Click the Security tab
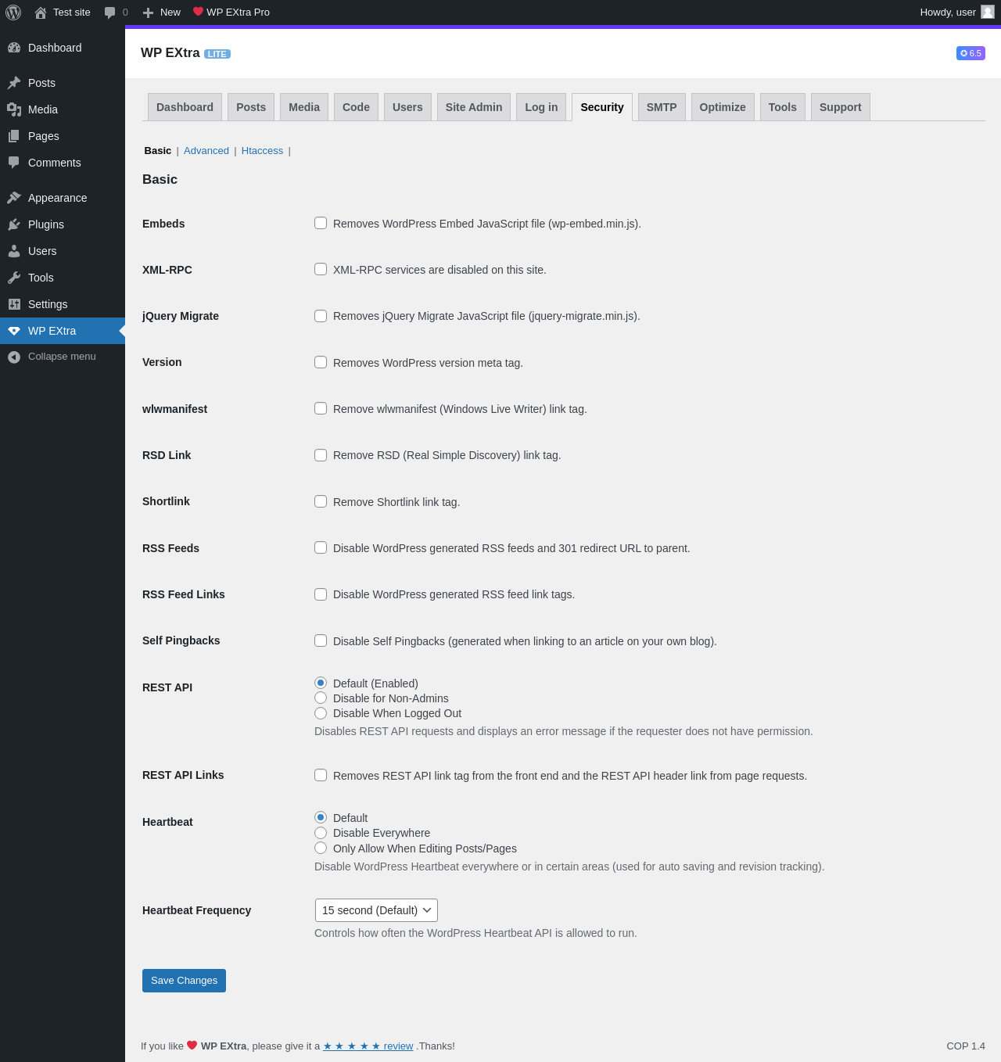The height and width of the screenshot is (1062, 1001). (602, 107)
